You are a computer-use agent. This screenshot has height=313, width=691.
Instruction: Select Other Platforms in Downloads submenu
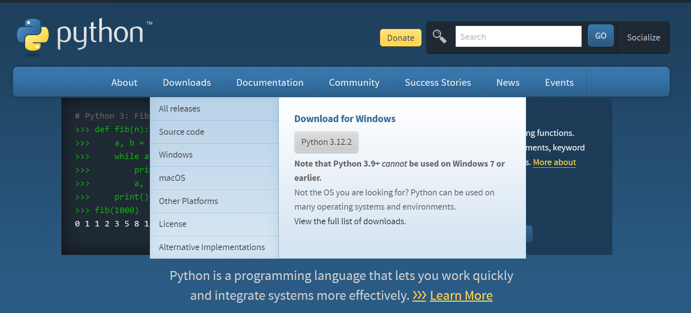(x=214, y=201)
